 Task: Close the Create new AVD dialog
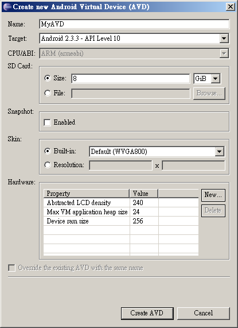click(x=231, y=7)
